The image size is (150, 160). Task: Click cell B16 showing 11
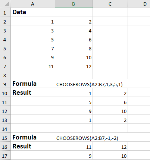(x=74, y=146)
